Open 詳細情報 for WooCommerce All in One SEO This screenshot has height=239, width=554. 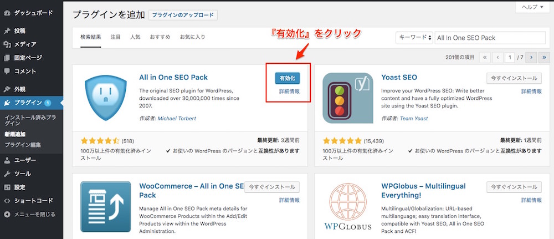pos(289,200)
